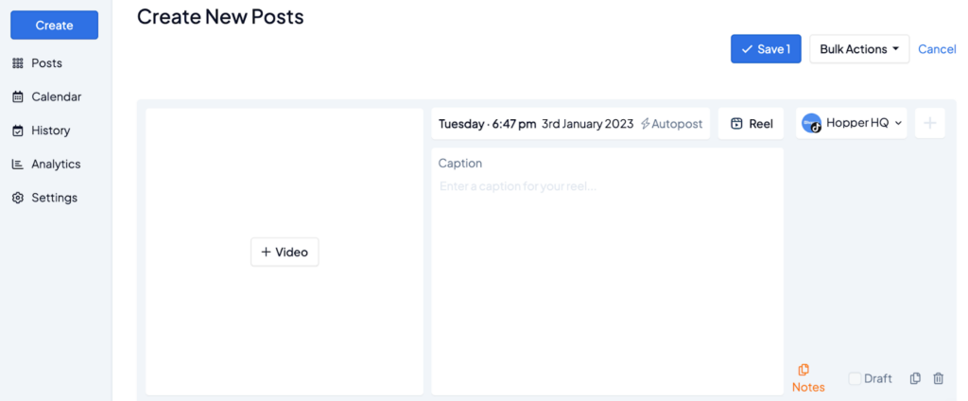Screen dimensions: 968x401
Task: Toggle the Autopost option
Action: [x=672, y=124]
